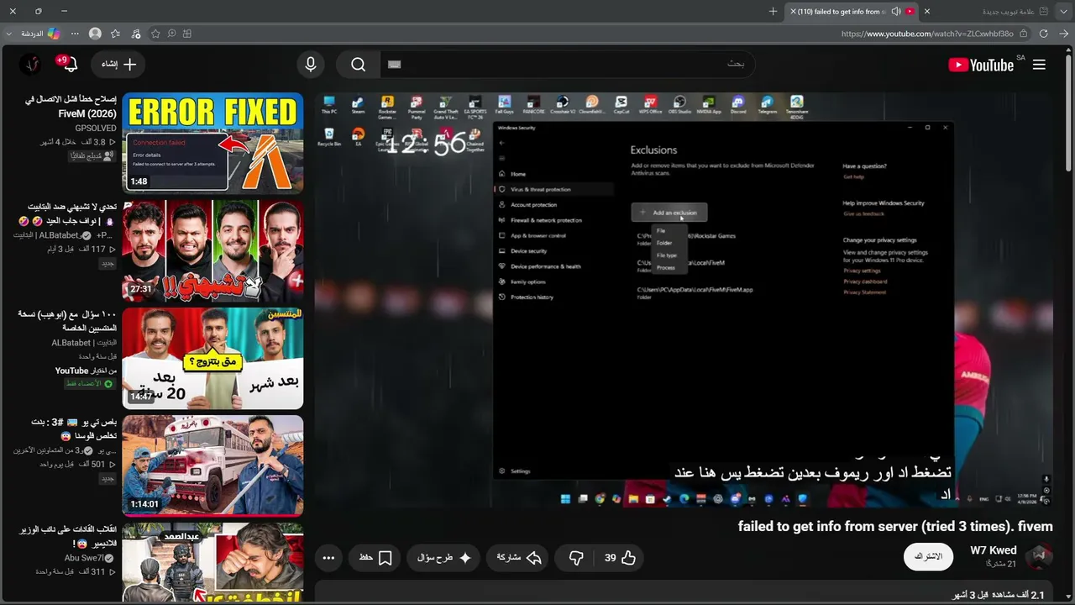Open the 14:47 video thumbnail
1075x605 pixels.
212,358
